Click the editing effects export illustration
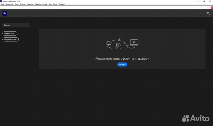Image resolution: width=213 pixels, height=126 pixels. click(122, 43)
